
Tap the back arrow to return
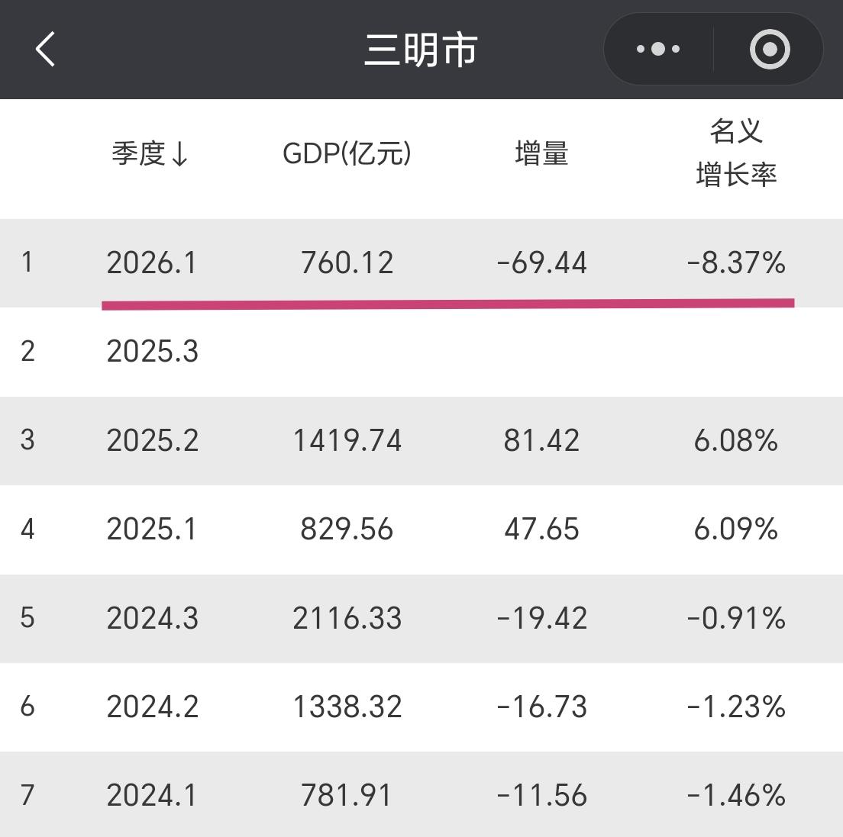[x=44, y=48]
